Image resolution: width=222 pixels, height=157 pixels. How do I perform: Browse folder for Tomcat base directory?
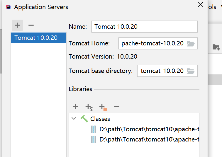tap(191, 71)
